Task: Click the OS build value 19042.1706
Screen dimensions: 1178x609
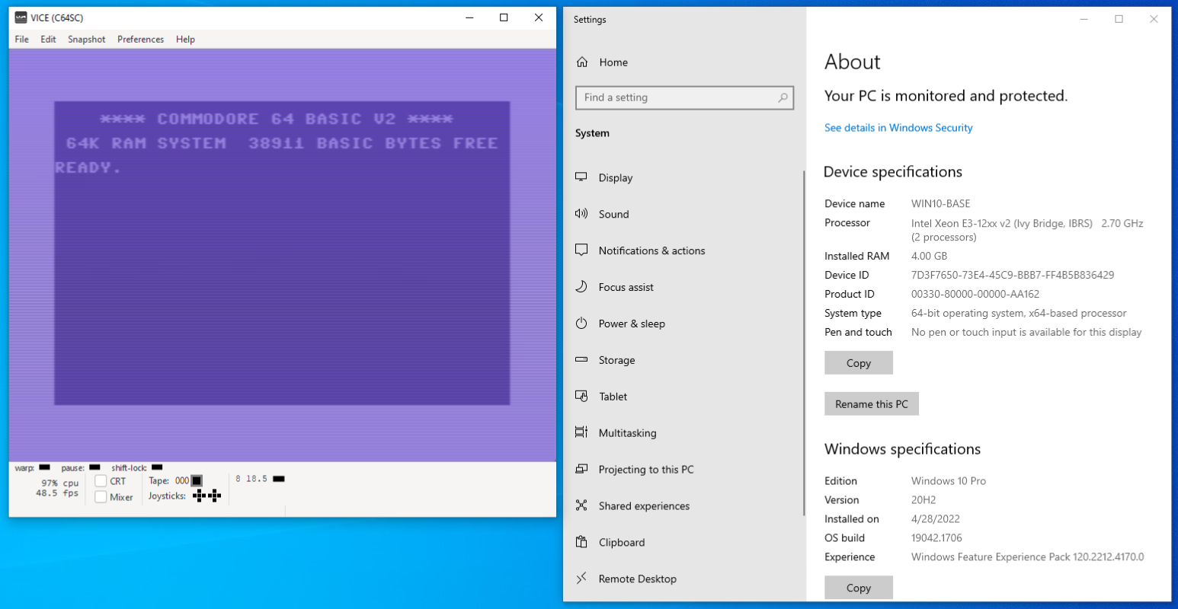Action: (x=936, y=537)
